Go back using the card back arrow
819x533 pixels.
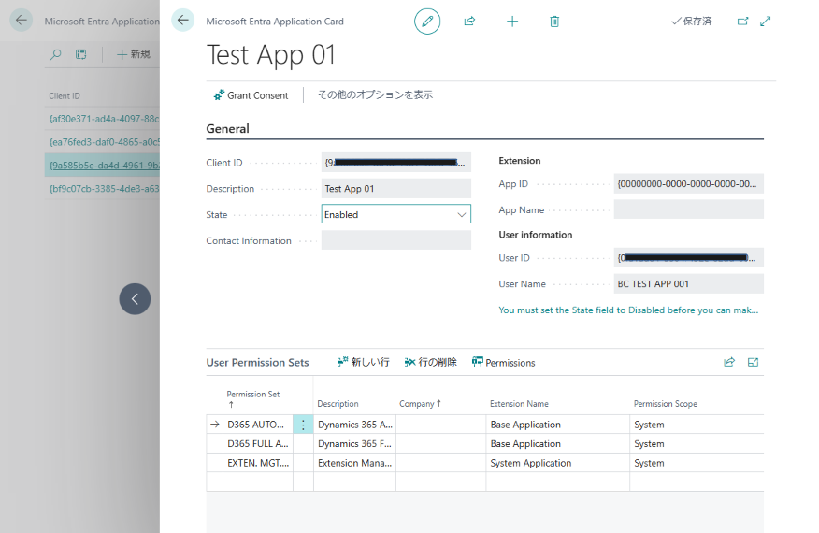pos(183,21)
